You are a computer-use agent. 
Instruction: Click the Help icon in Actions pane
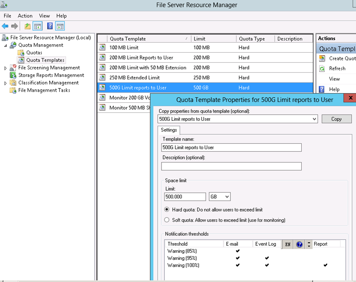[322, 89]
